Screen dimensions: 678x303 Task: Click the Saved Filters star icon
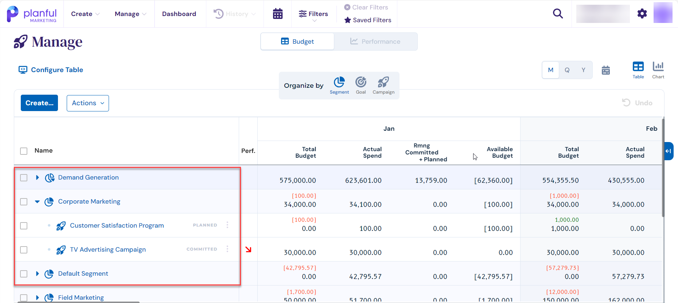pos(347,20)
